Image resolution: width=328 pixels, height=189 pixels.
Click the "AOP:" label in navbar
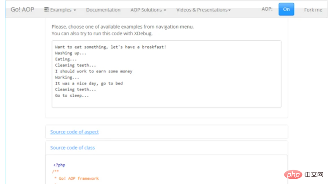pyautogui.click(x=267, y=9)
